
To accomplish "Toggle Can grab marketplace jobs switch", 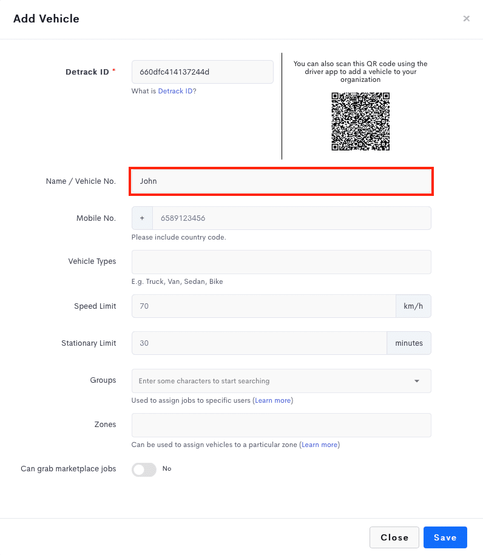I will (144, 469).
